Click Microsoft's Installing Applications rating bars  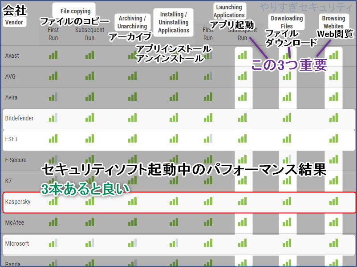tap(174, 243)
